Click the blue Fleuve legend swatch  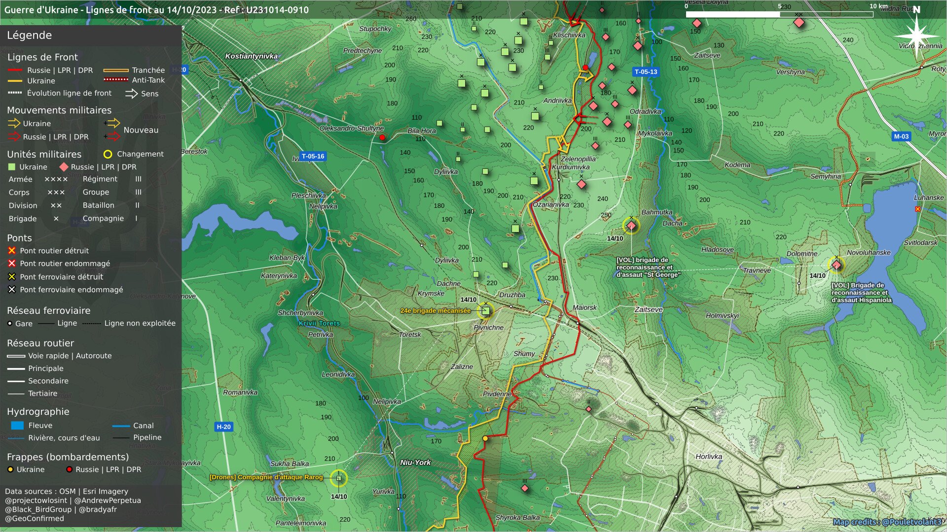17,426
